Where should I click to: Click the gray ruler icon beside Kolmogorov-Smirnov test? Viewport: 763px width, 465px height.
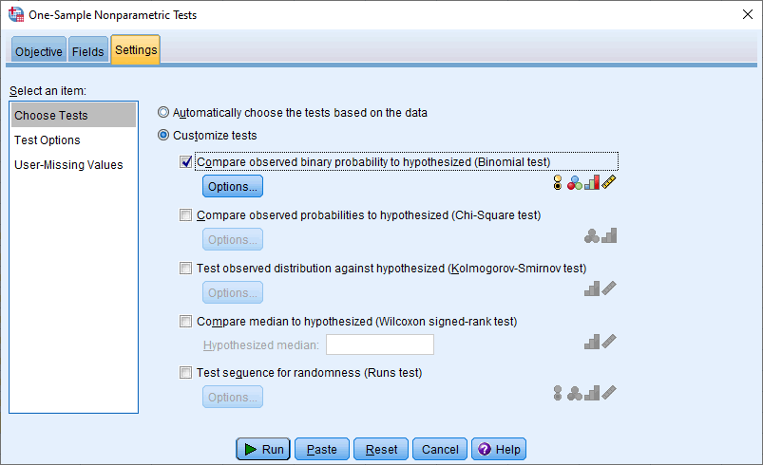pos(609,288)
